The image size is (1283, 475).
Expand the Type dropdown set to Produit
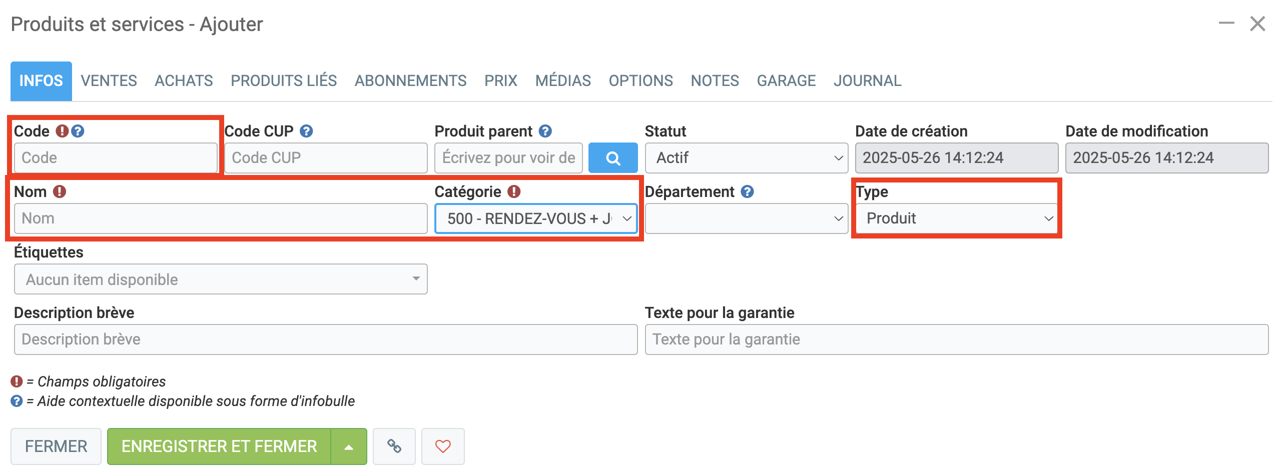956,218
